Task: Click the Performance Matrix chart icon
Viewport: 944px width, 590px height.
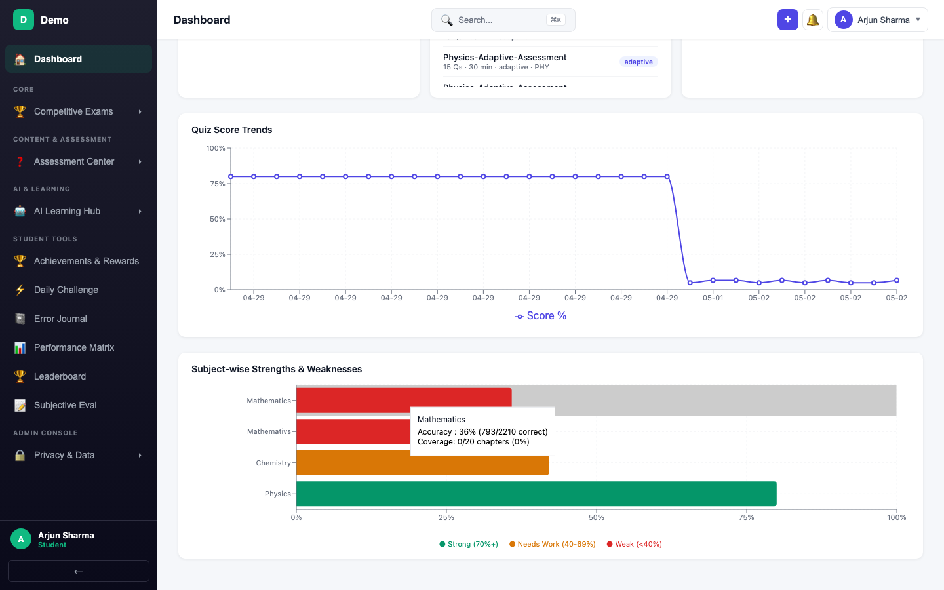Action: 20,347
